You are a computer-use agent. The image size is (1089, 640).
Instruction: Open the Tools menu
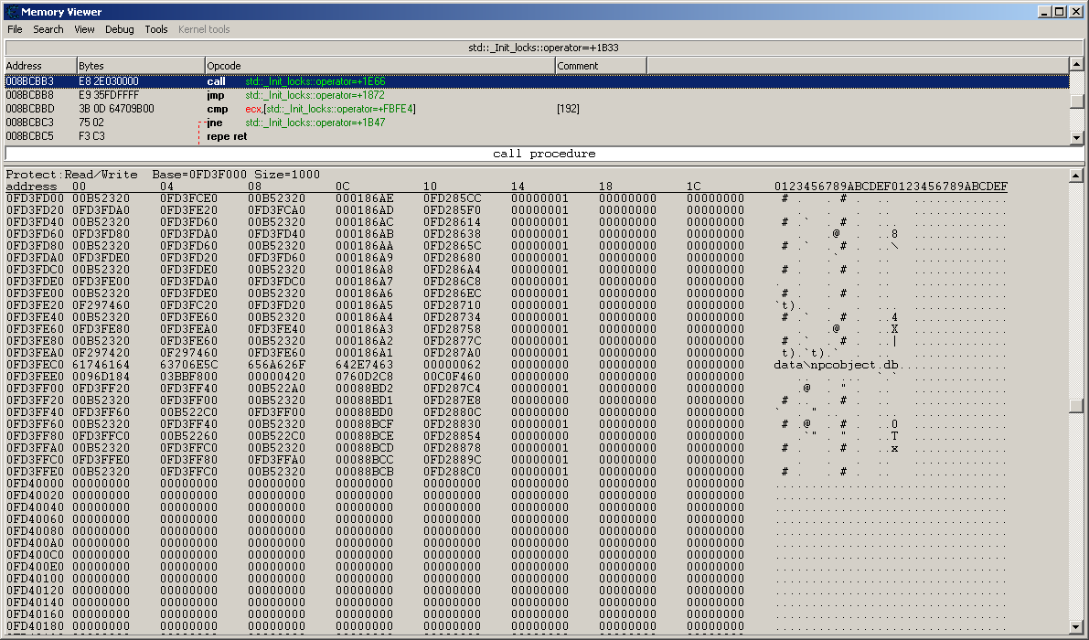pos(156,29)
